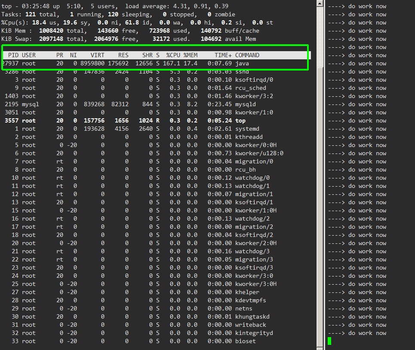This screenshot has height=350, width=415.
Task: Click the 121 total tasks value
Action: point(31,14)
